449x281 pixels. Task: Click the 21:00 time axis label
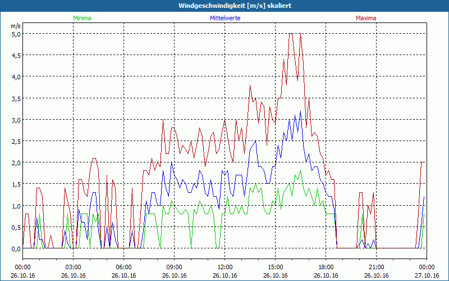(x=377, y=267)
